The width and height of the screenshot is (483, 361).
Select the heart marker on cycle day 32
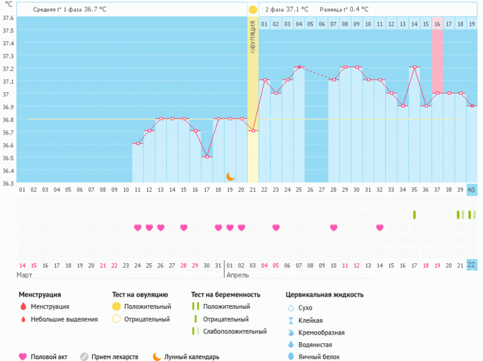[x=379, y=228]
